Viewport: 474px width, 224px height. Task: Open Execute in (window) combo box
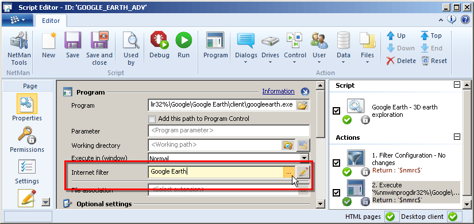[x=229, y=158]
